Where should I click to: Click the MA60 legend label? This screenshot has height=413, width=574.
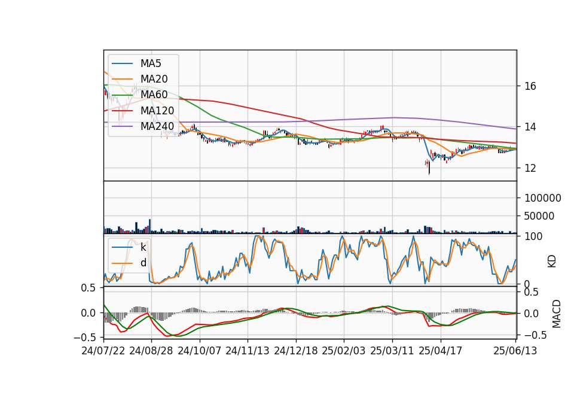coord(154,95)
